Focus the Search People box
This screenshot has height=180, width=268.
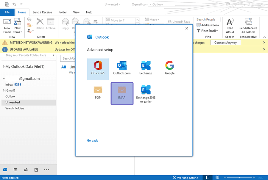coord(208,19)
